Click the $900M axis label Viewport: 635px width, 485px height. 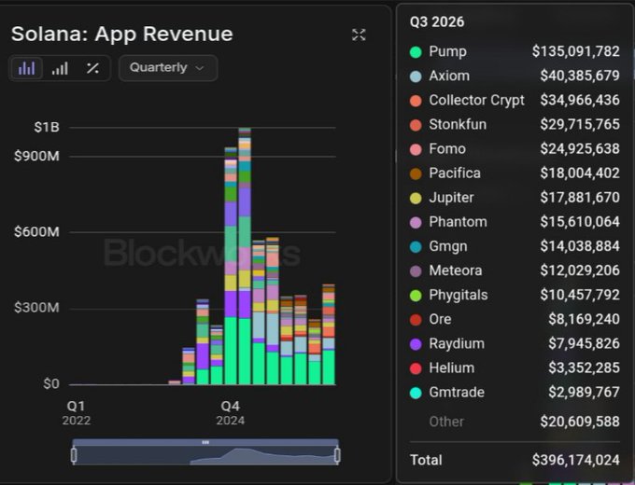click(36, 156)
